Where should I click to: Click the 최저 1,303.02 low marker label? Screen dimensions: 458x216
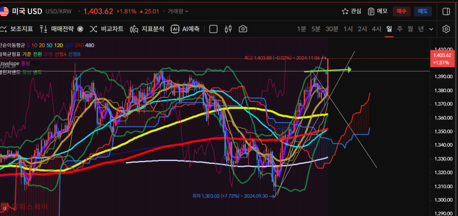point(233,196)
